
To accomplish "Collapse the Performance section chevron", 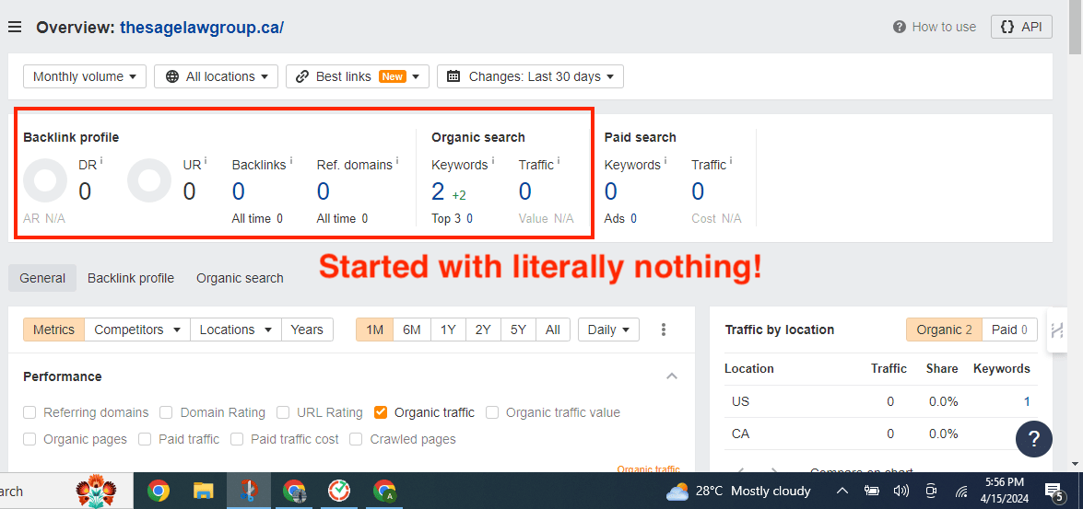I will click(x=672, y=376).
